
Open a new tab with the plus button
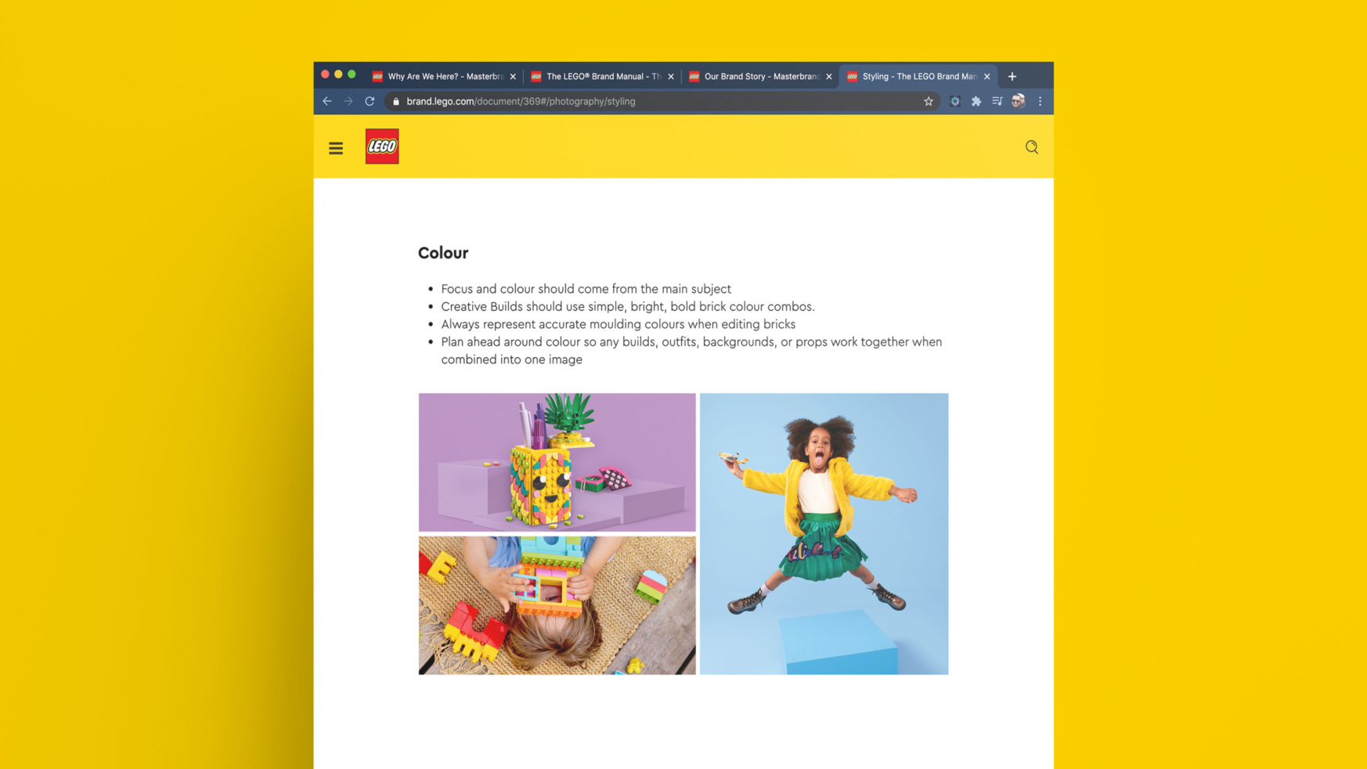(1012, 76)
